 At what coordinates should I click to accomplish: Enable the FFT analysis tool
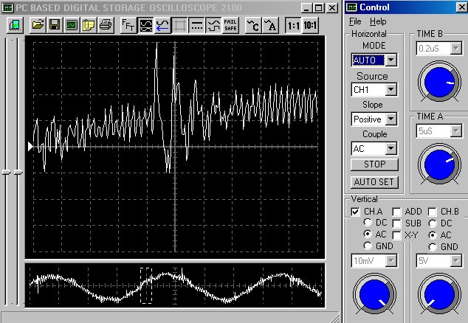[x=128, y=24]
